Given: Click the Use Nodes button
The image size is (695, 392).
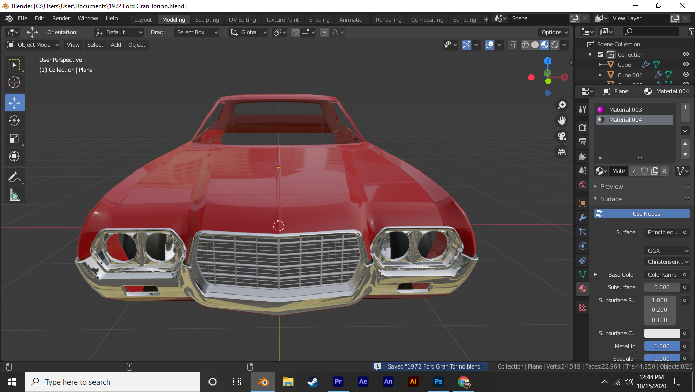Looking at the screenshot, I should point(642,214).
